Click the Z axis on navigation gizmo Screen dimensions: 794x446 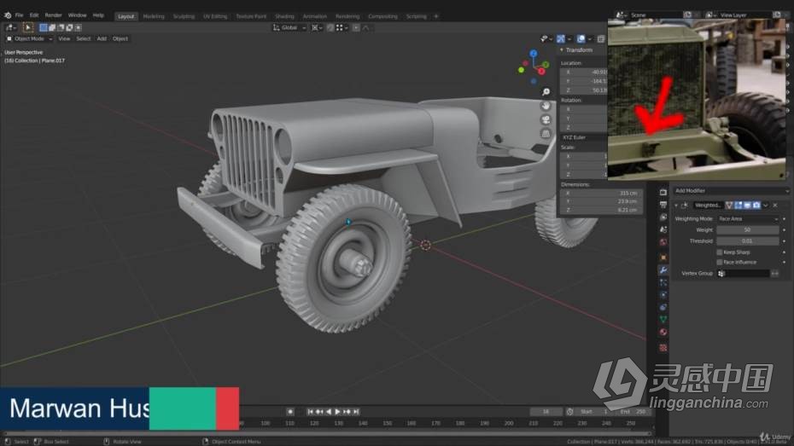[x=534, y=53]
